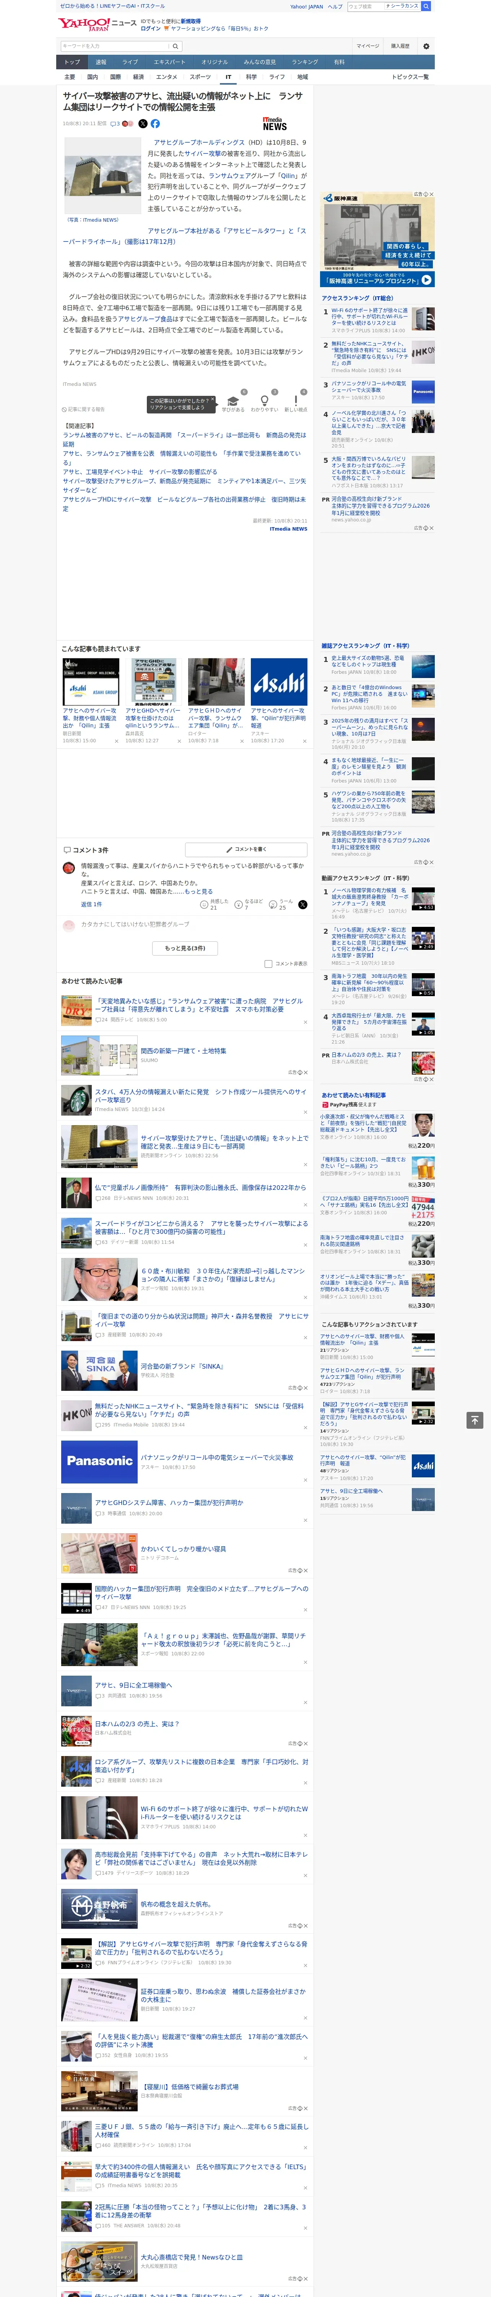The width and height of the screenshot is (491, 2297).
Task: Open the settings gear icon
Action: tap(426, 46)
